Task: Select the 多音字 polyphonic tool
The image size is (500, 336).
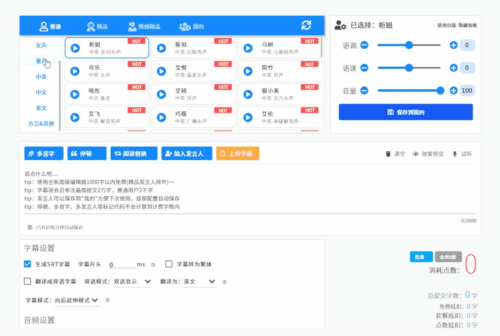Action: click(44, 153)
